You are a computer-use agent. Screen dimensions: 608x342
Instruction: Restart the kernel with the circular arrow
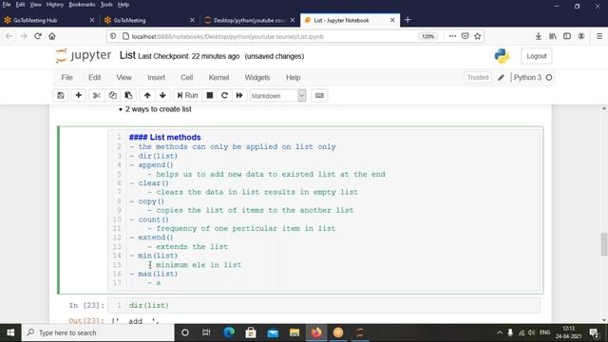click(224, 95)
